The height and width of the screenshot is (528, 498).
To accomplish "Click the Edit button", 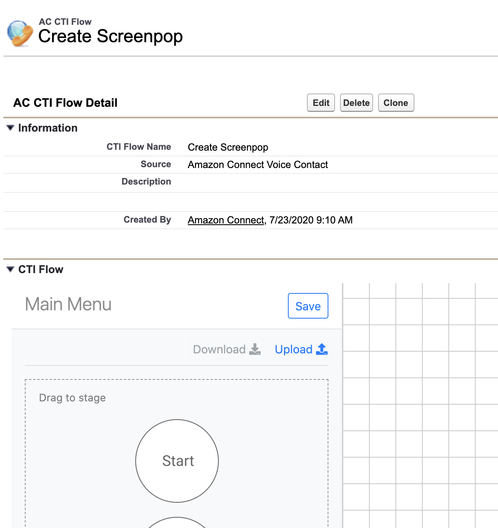I will [321, 103].
